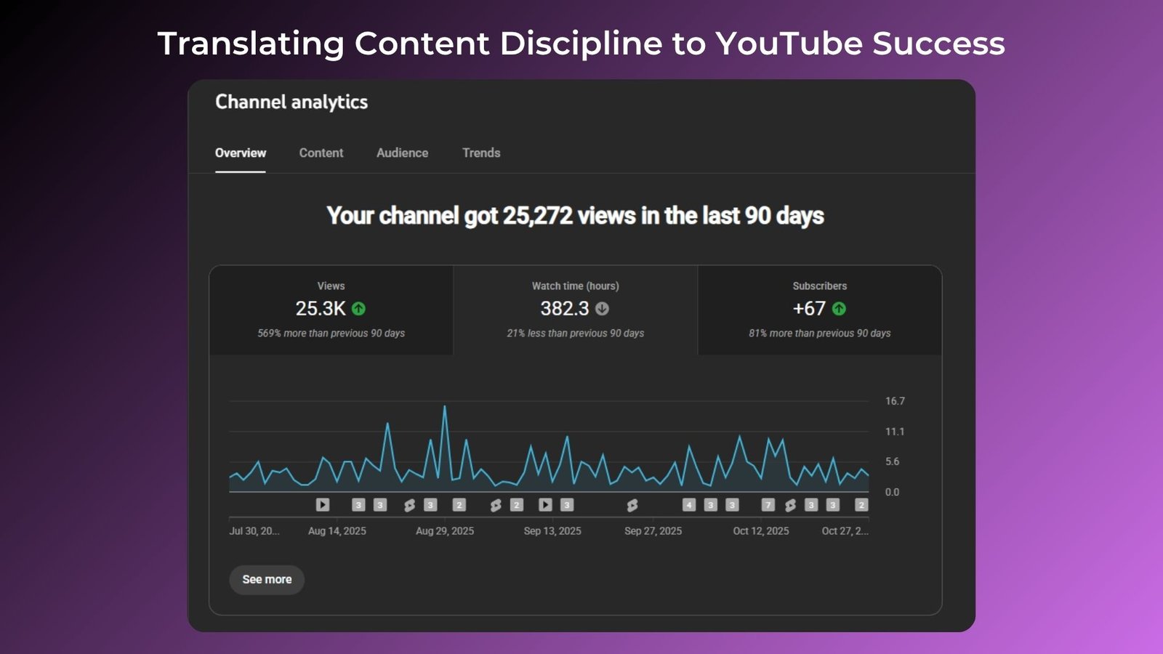
Task: Select the Views metric card
Action: pyautogui.click(x=331, y=310)
